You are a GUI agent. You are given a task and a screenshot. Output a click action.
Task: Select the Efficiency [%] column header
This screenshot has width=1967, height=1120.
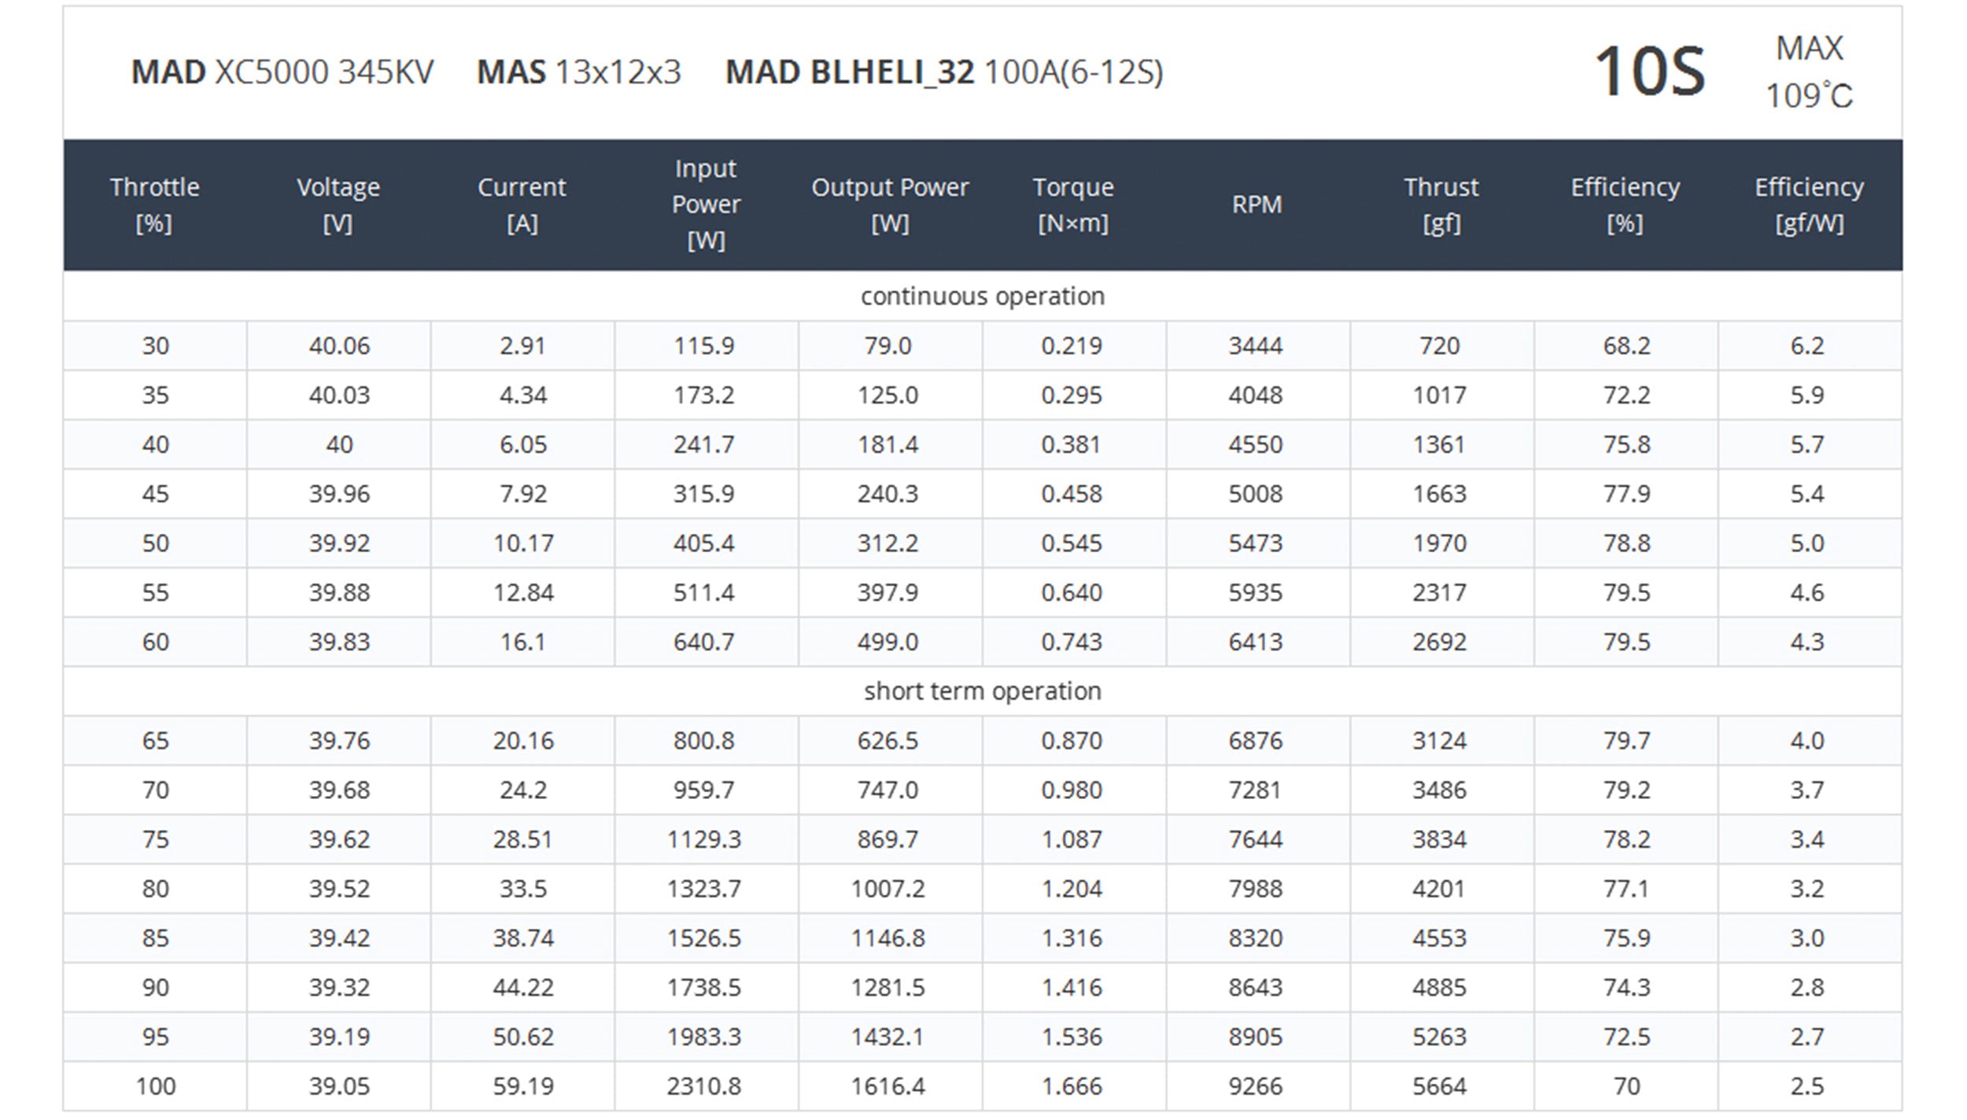1625,204
